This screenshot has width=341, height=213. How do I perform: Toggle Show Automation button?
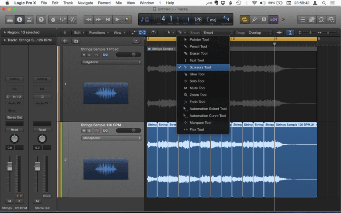[133, 33]
